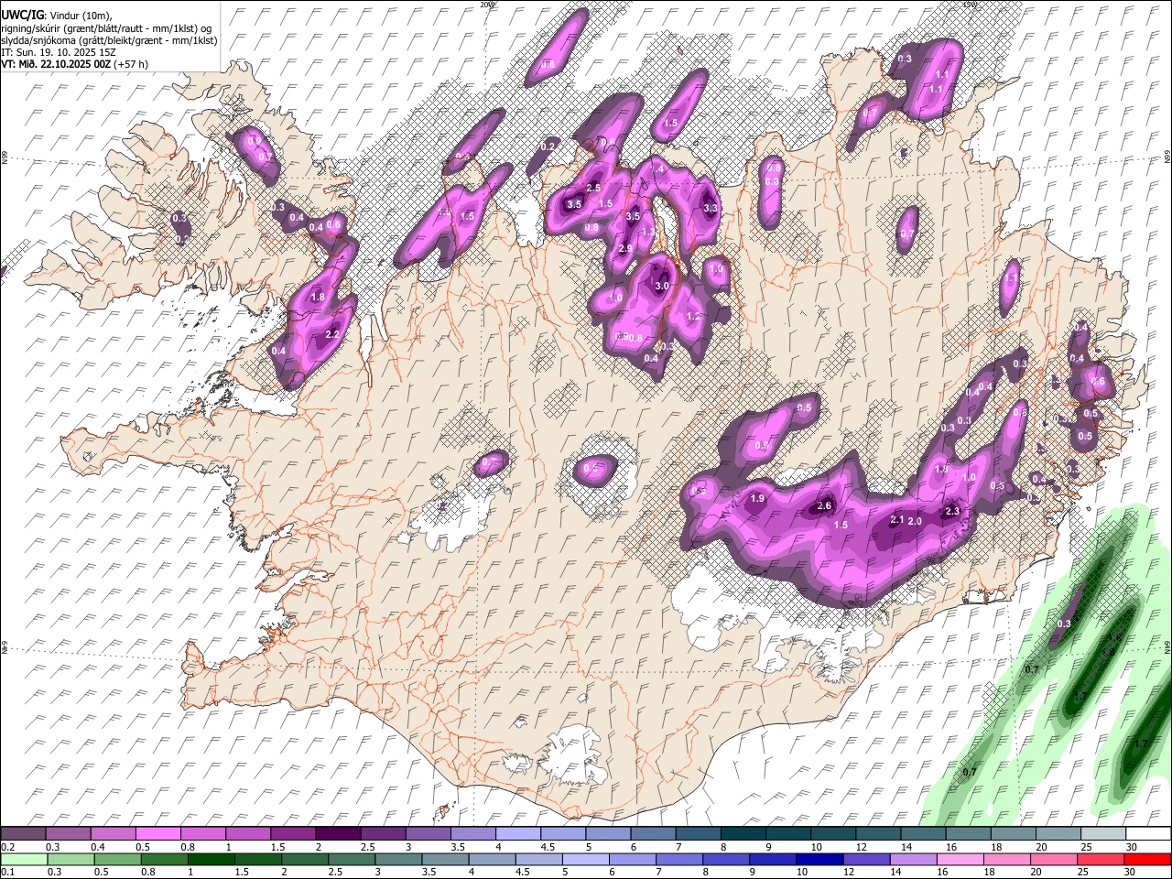The height and width of the screenshot is (879, 1172).
Task: Click the 0.1 label in the lower legend row
Action: 7,873
